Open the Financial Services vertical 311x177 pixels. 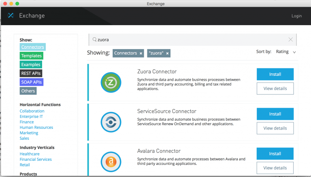[36, 159]
